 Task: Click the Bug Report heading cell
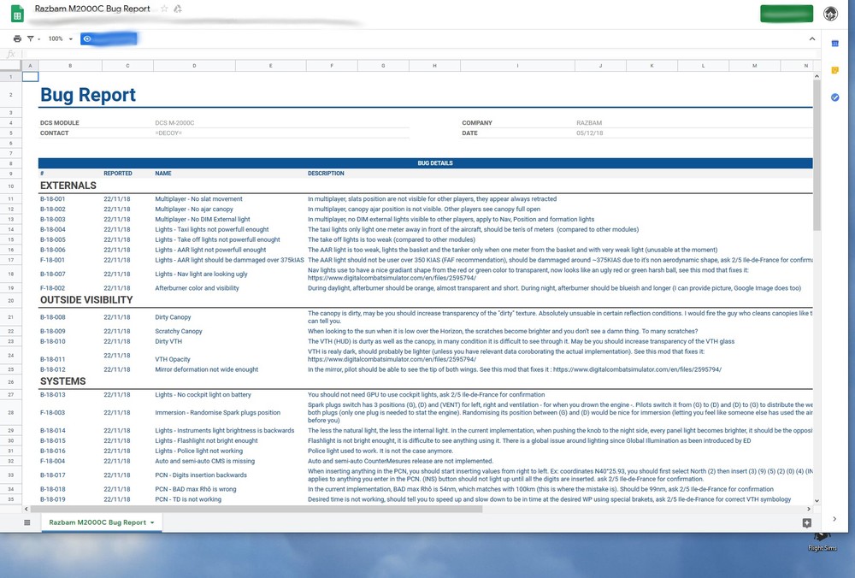pyautogui.click(x=88, y=95)
